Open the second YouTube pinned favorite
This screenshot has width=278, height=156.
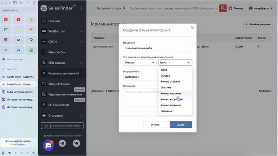point(18,19)
